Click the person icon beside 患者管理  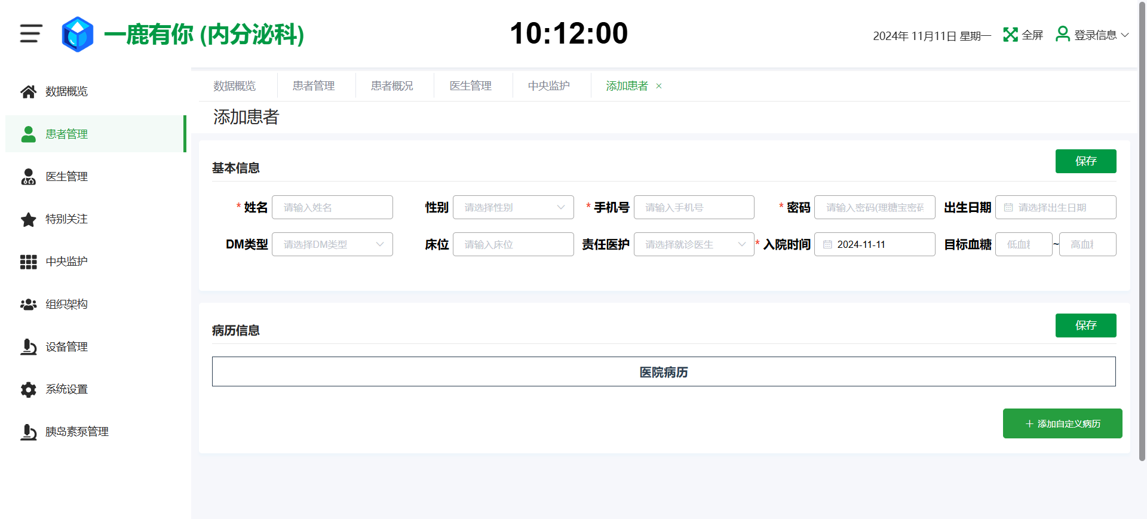pyautogui.click(x=28, y=134)
